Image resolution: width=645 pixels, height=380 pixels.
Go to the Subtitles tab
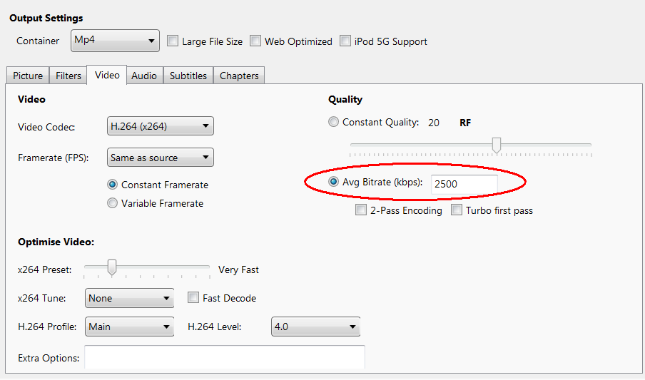click(x=188, y=76)
